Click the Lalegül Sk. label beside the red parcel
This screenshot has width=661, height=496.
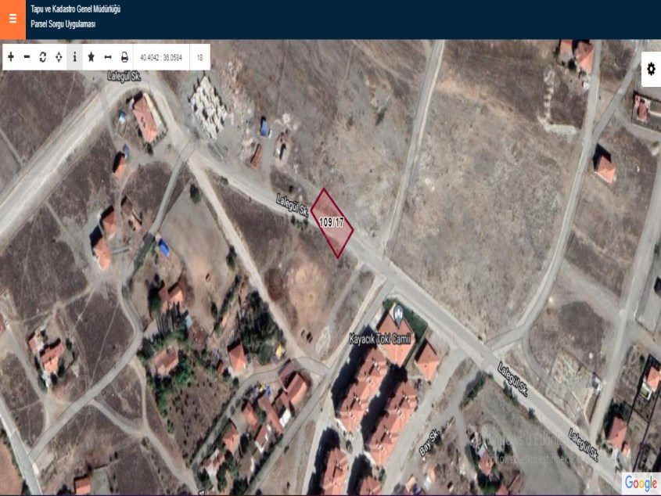pyautogui.click(x=293, y=207)
